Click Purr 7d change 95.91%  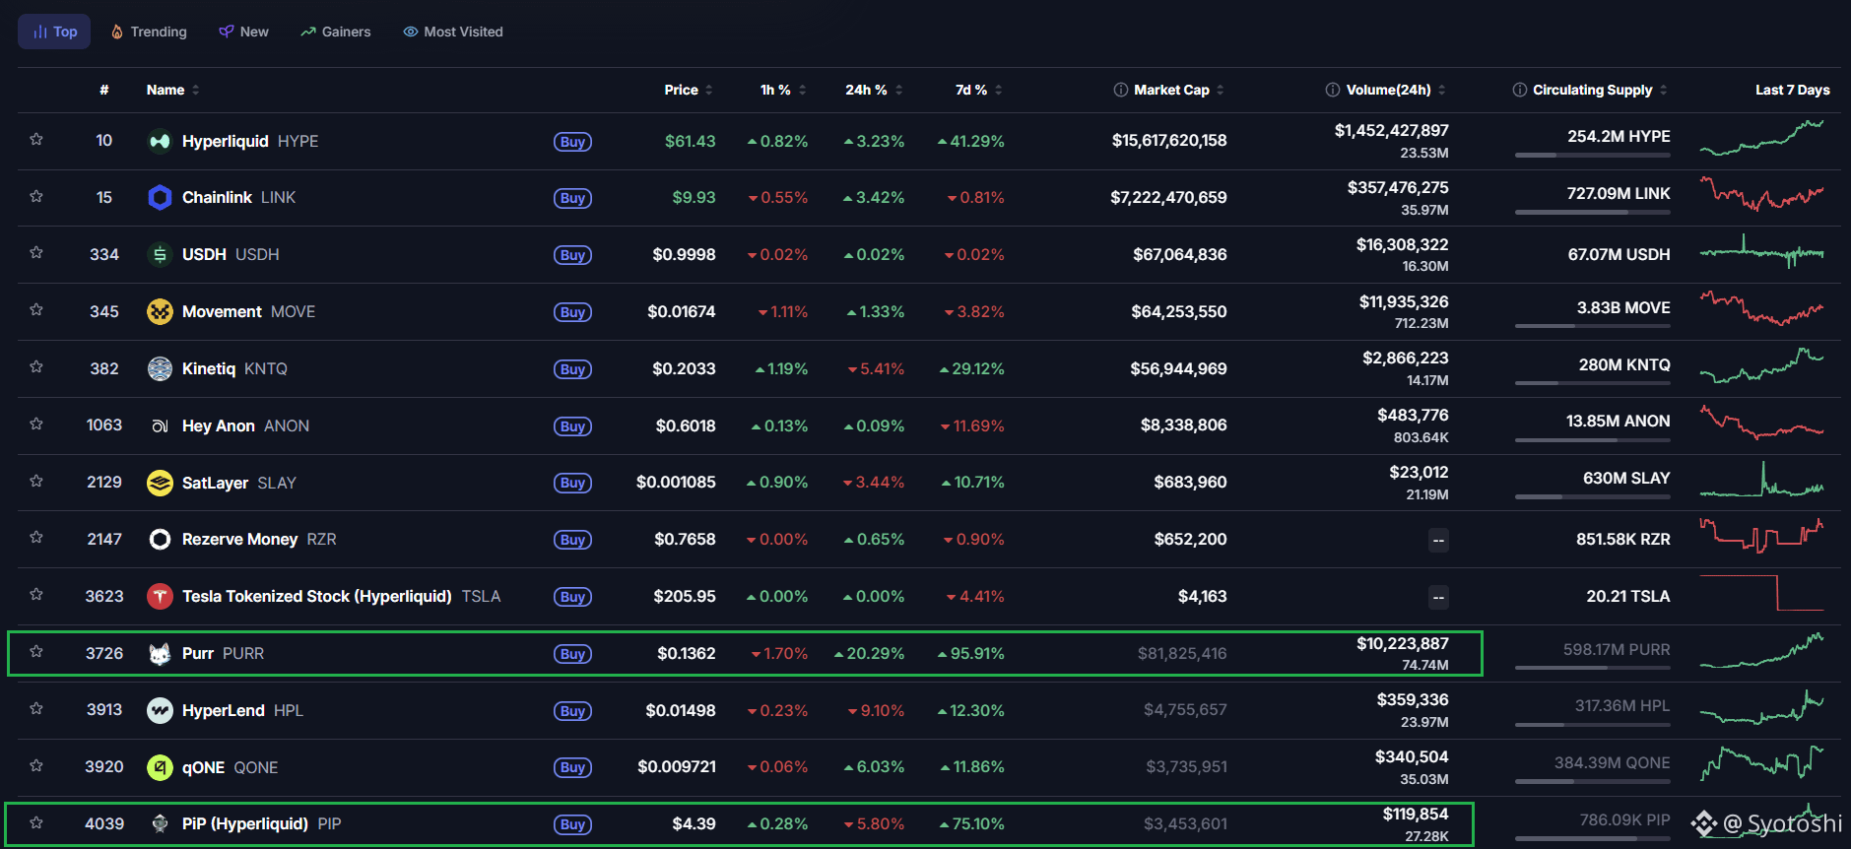(x=970, y=654)
